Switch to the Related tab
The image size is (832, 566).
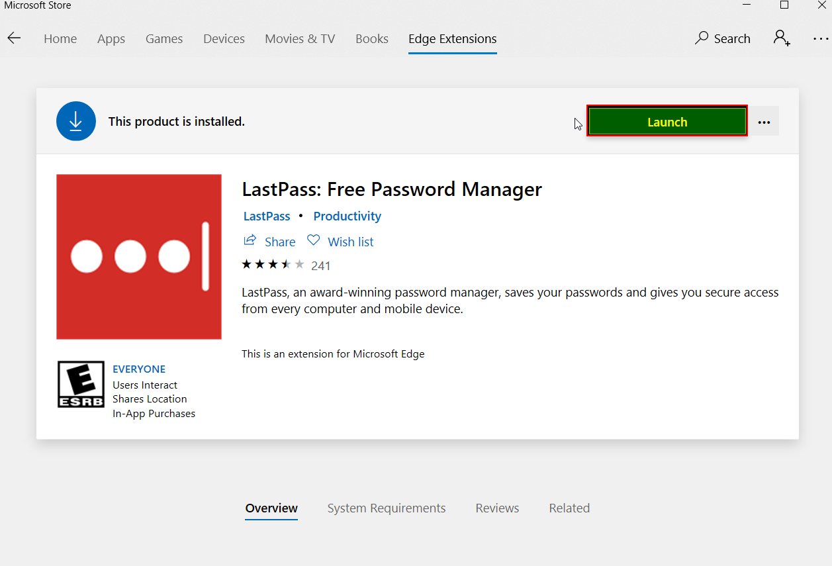click(x=569, y=508)
